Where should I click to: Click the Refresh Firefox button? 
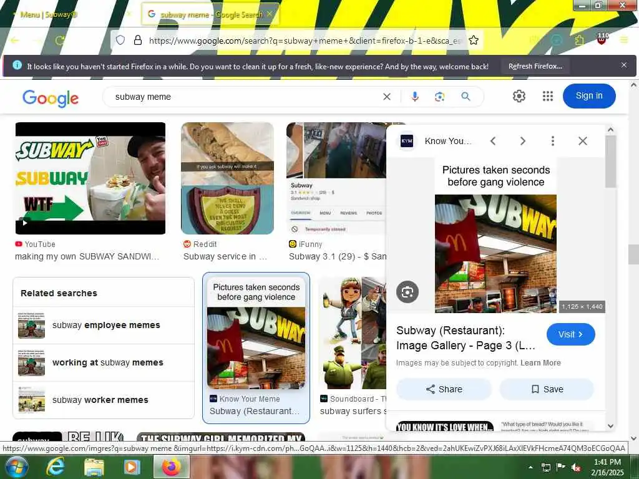pyautogui.click(x=535, y=66)
